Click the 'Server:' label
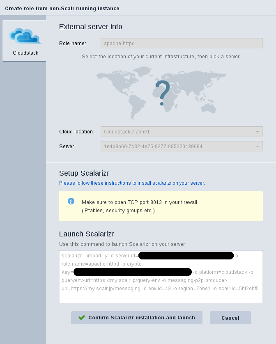Image resolution: width=276 pixels, height=344 pixels. [x=67, y=146]
